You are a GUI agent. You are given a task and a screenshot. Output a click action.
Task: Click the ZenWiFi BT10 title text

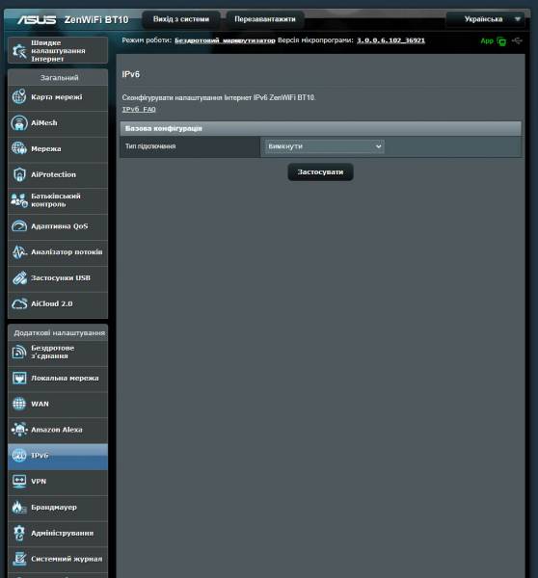(96, 20)
